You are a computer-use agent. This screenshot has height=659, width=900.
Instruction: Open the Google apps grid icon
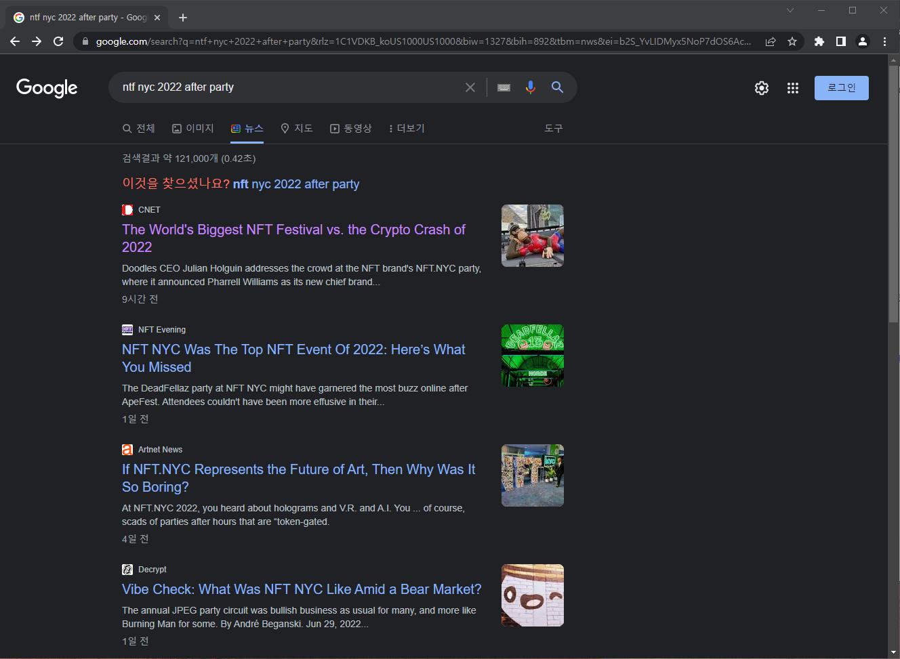coord(793,88)
